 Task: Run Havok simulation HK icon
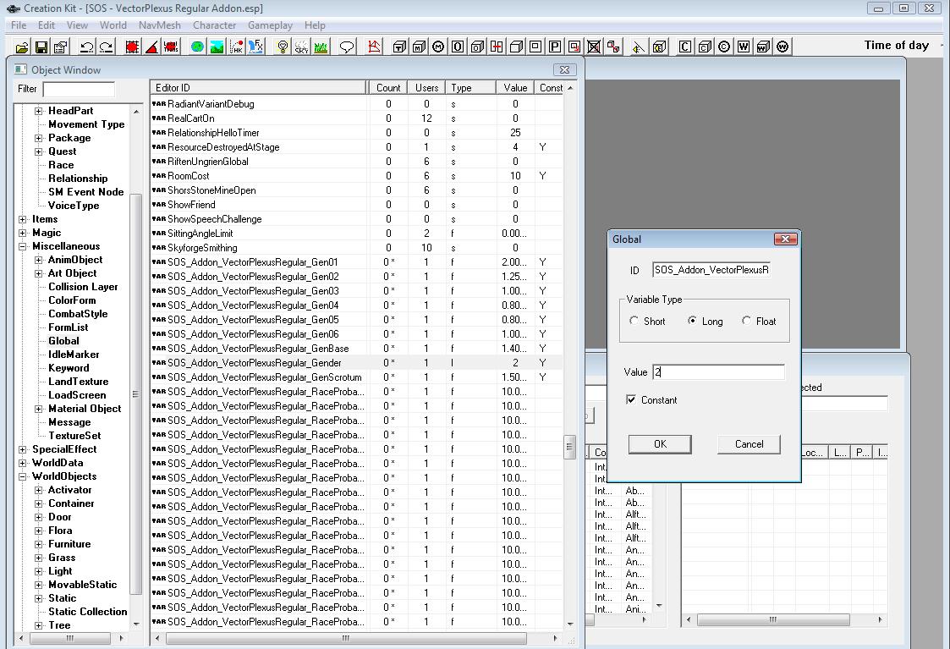236,47
